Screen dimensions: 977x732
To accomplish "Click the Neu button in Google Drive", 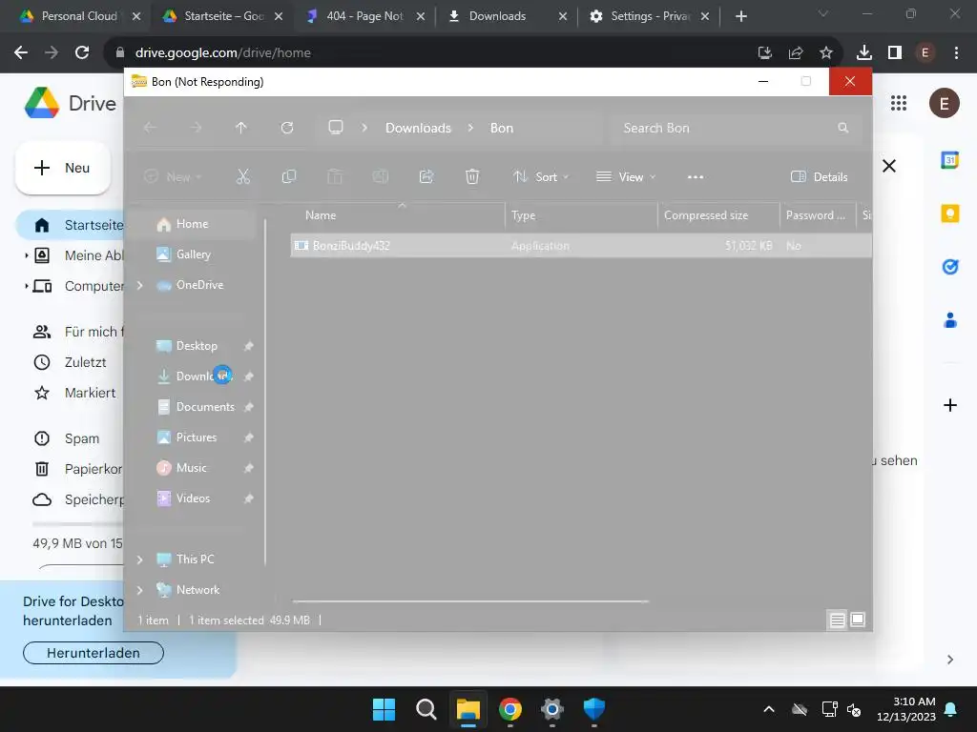I will [63, 168].
